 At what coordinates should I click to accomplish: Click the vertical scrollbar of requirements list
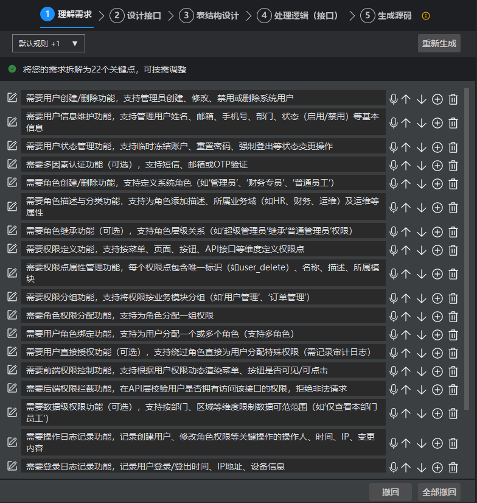(x=467, y=244)
